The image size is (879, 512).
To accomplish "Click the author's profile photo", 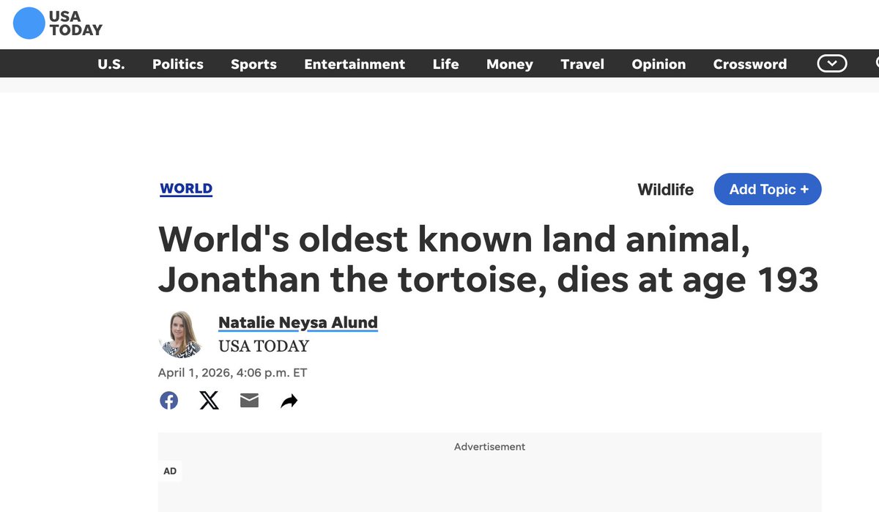I will pyautogui.click(x=181, y=334).
